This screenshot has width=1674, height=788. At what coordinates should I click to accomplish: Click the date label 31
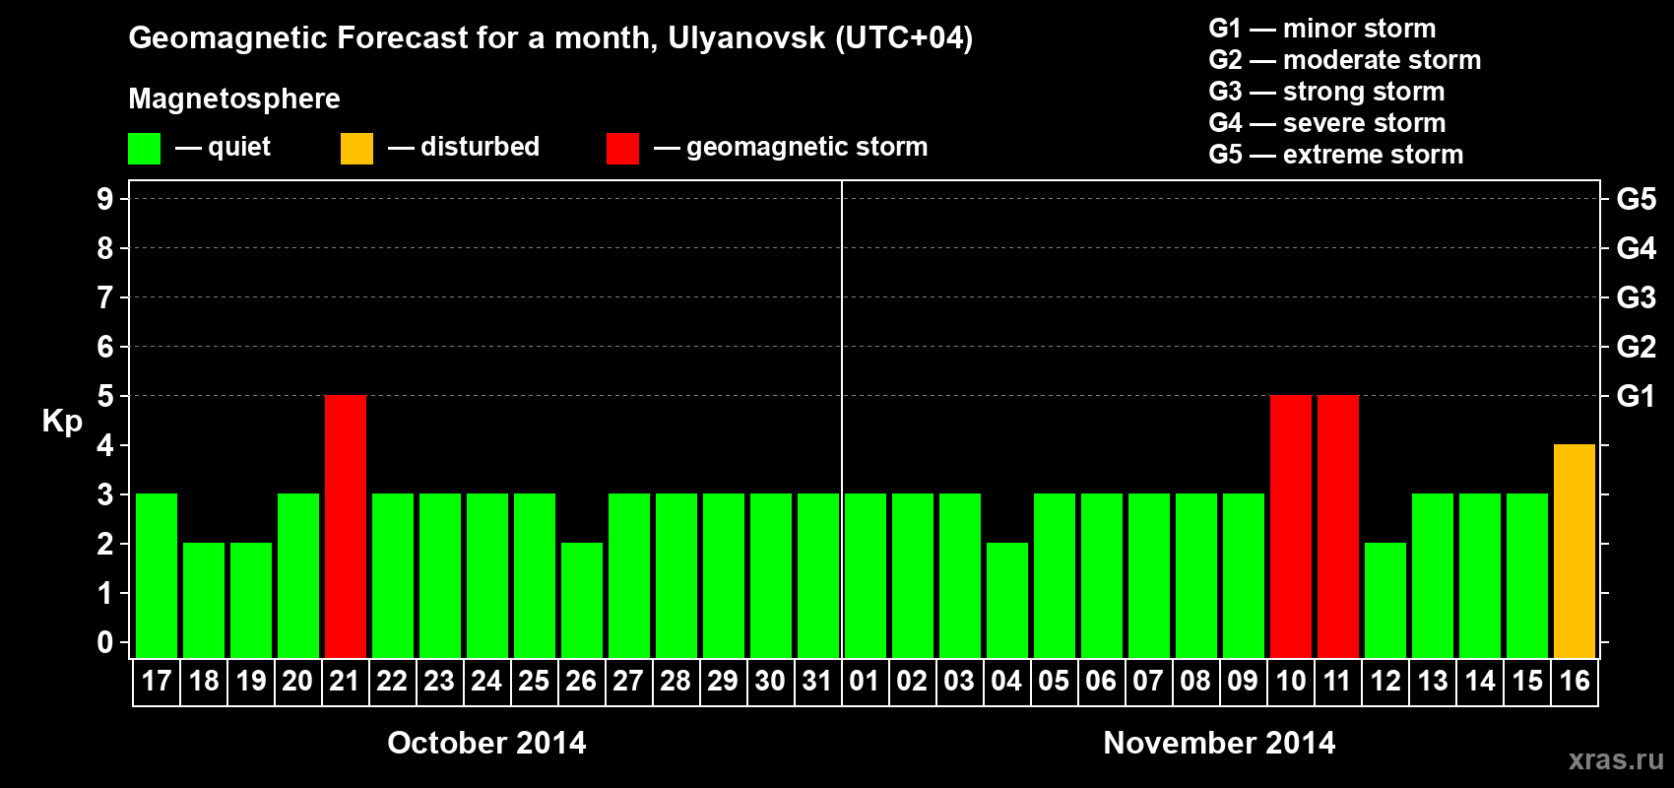point(817,682)
